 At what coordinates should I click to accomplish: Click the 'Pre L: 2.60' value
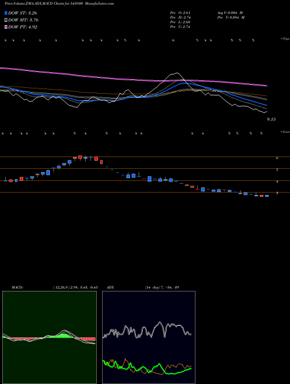(180, 22)
